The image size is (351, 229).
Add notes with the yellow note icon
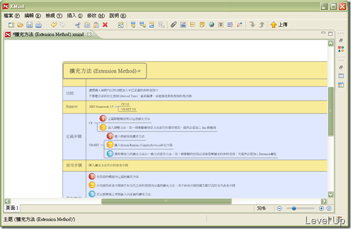coord(202,25)
